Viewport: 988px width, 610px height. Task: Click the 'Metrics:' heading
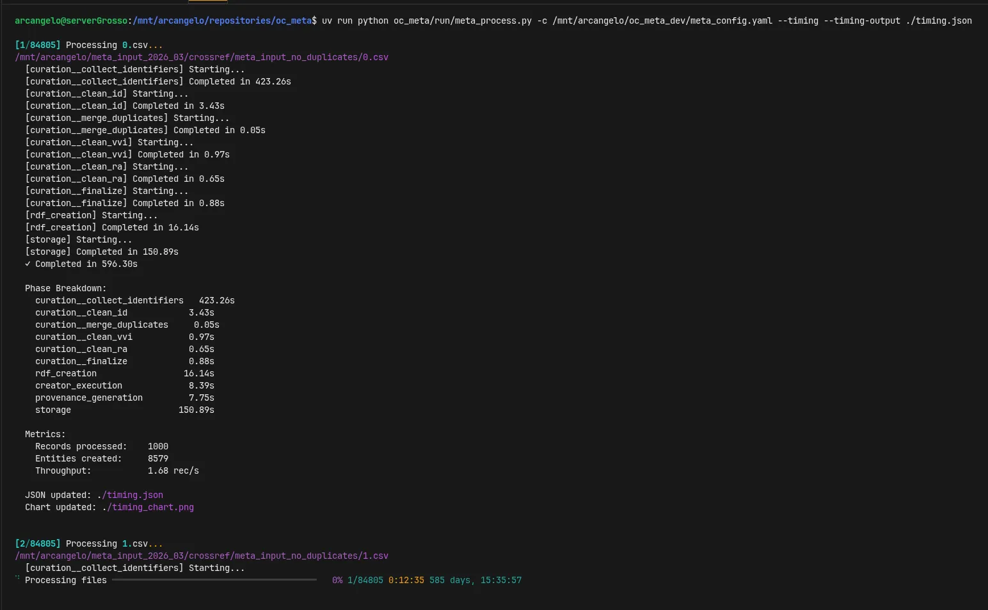click(45, 434)
